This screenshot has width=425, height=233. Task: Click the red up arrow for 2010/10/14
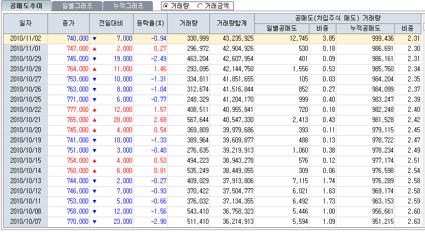click(94, 170)
